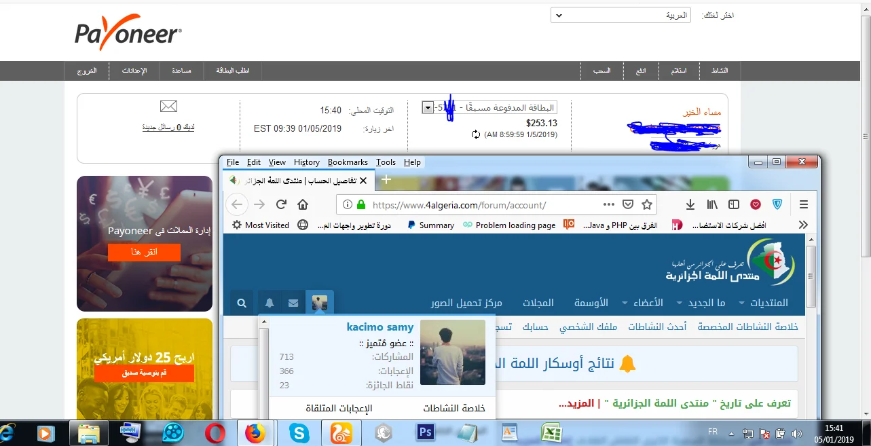Click the forum user avatar icon in navbar
871x446 pixels.
click(320, 303)
